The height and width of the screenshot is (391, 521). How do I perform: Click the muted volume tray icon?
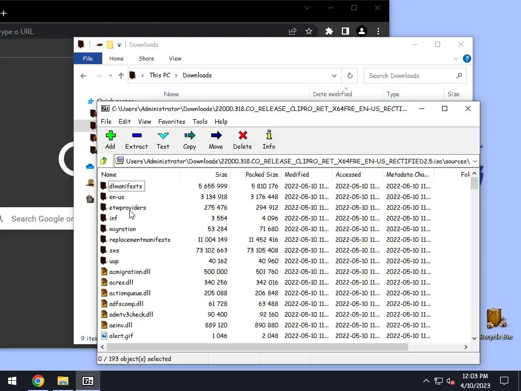(451, 381)
